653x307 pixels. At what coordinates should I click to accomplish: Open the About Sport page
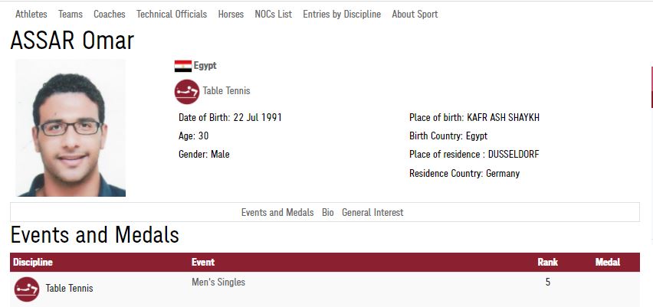[x=415, y=14]
